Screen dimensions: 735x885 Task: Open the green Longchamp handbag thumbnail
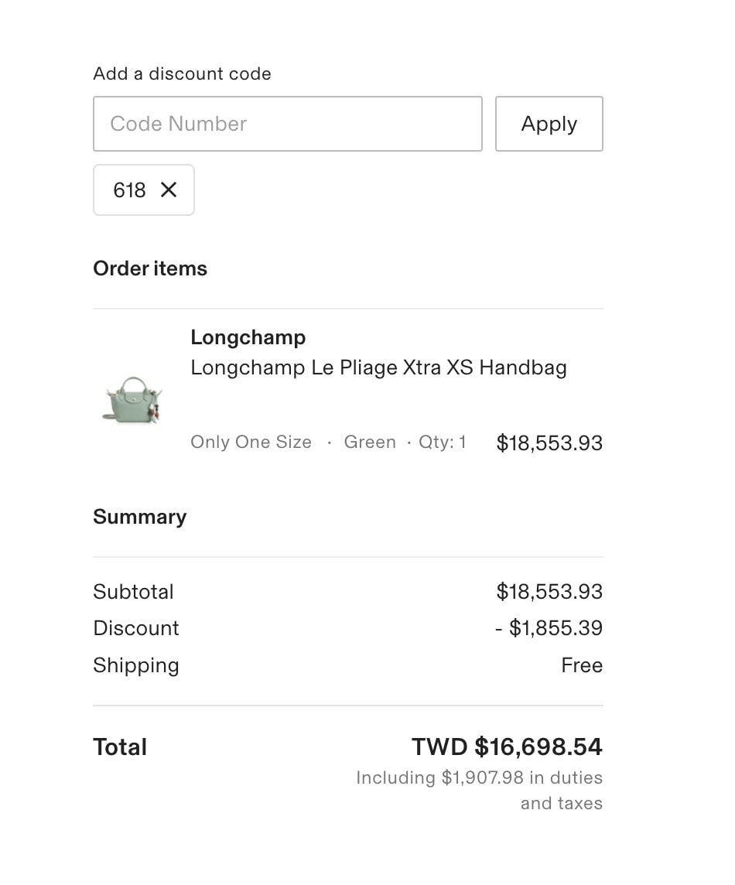click(x=132, y=400)
